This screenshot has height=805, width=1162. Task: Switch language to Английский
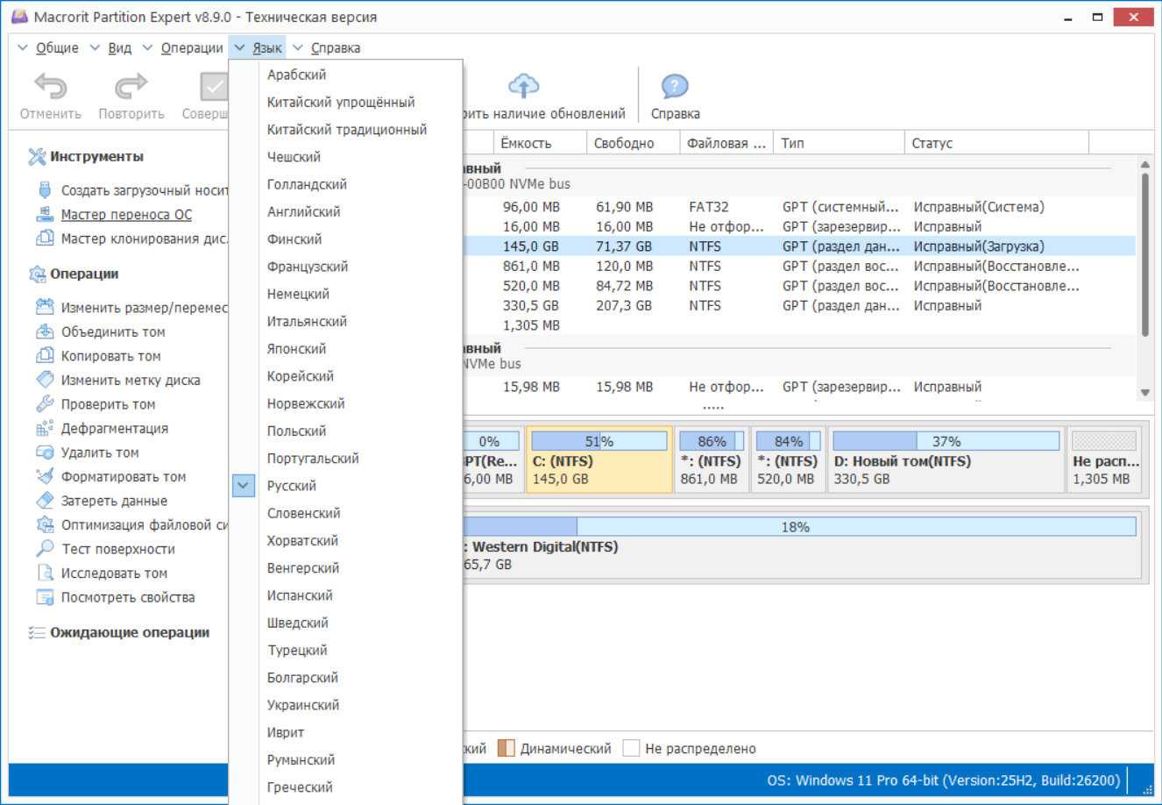pyautogui.click(x=304, y=211)
